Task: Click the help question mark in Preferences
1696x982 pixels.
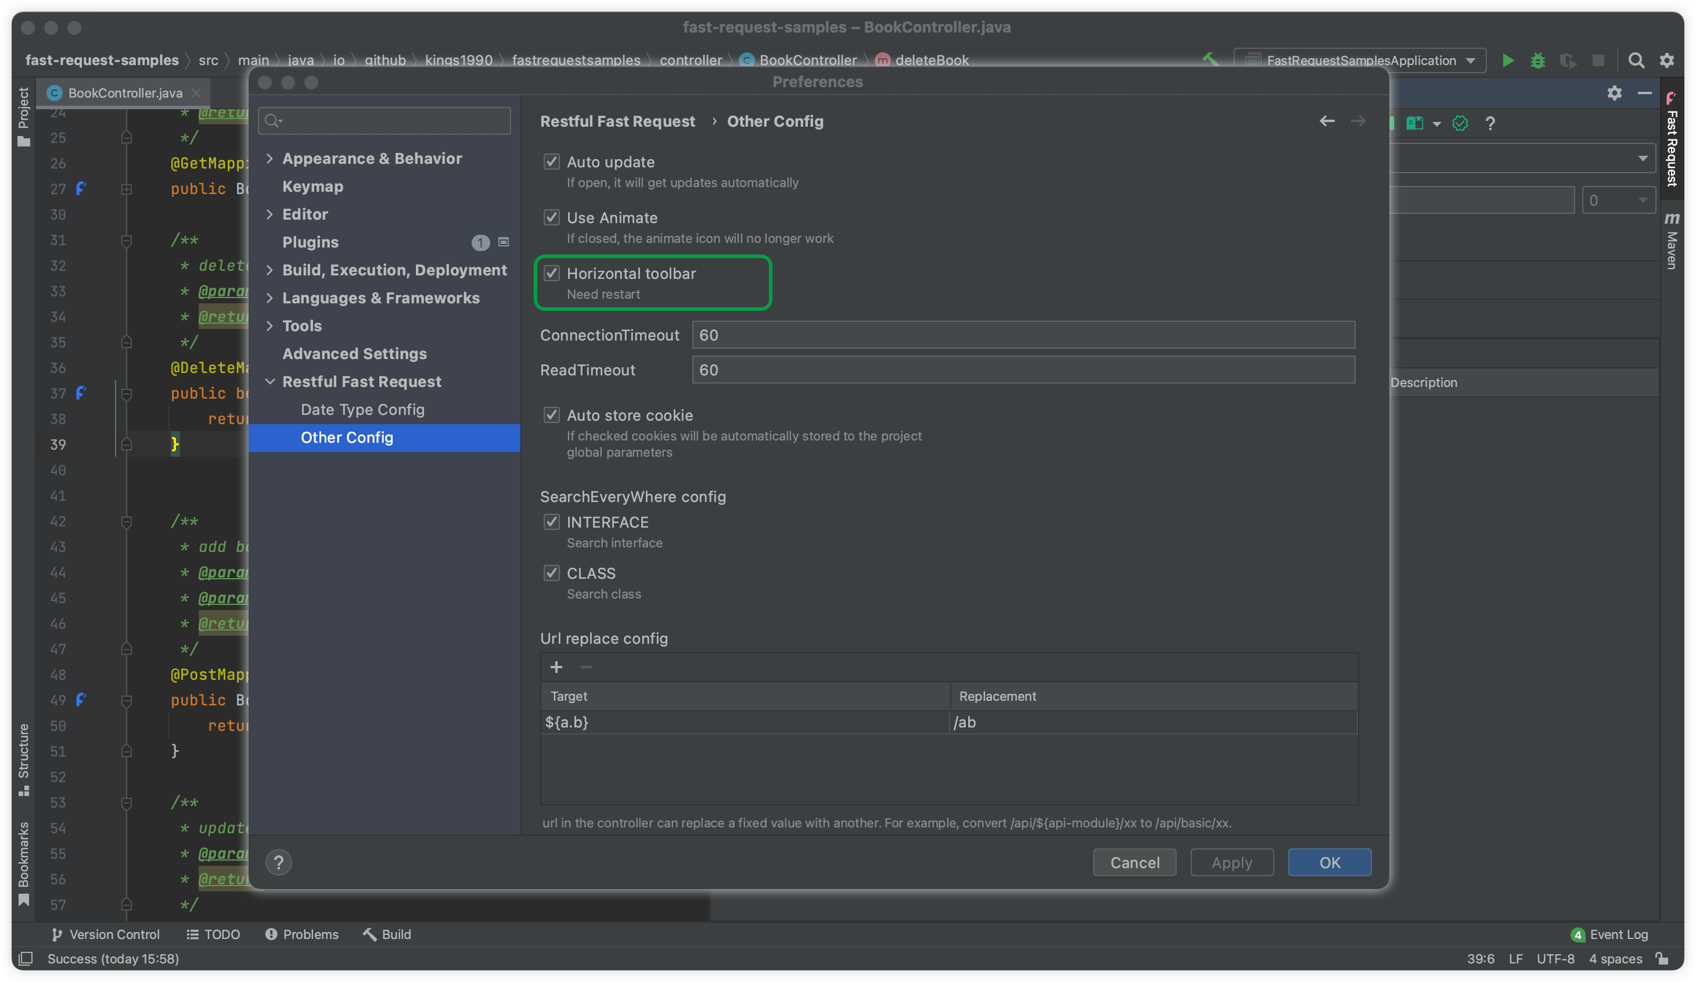Action: coord(278,862)
